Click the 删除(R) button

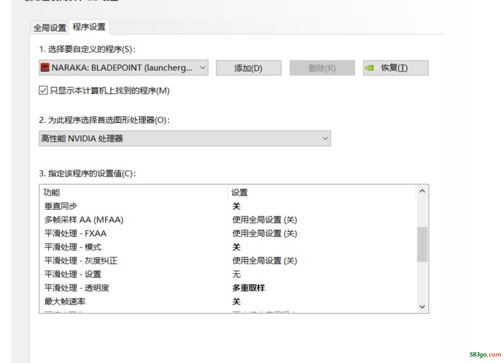coord(322,68)
